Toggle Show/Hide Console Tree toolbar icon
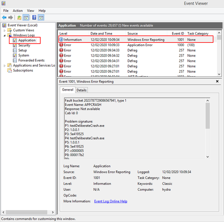 [26, 18]
